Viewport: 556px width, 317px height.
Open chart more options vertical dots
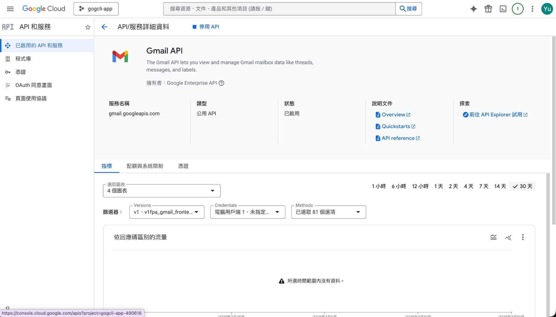[523, 237]
